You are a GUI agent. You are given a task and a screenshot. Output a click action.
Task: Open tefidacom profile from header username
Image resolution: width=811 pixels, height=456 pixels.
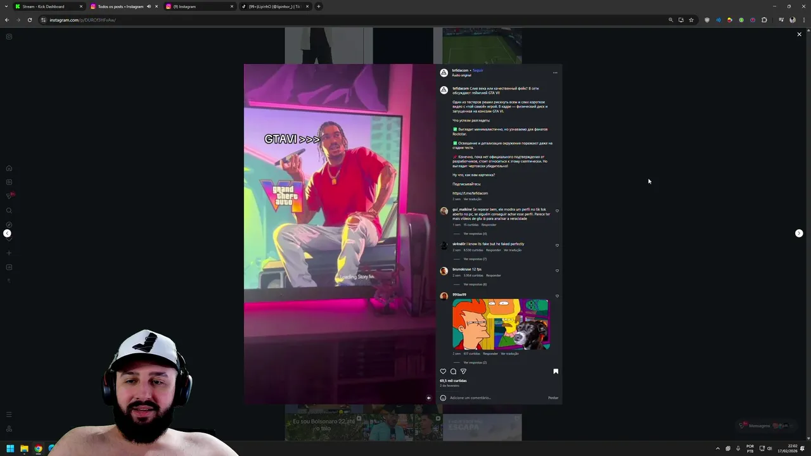460,70
